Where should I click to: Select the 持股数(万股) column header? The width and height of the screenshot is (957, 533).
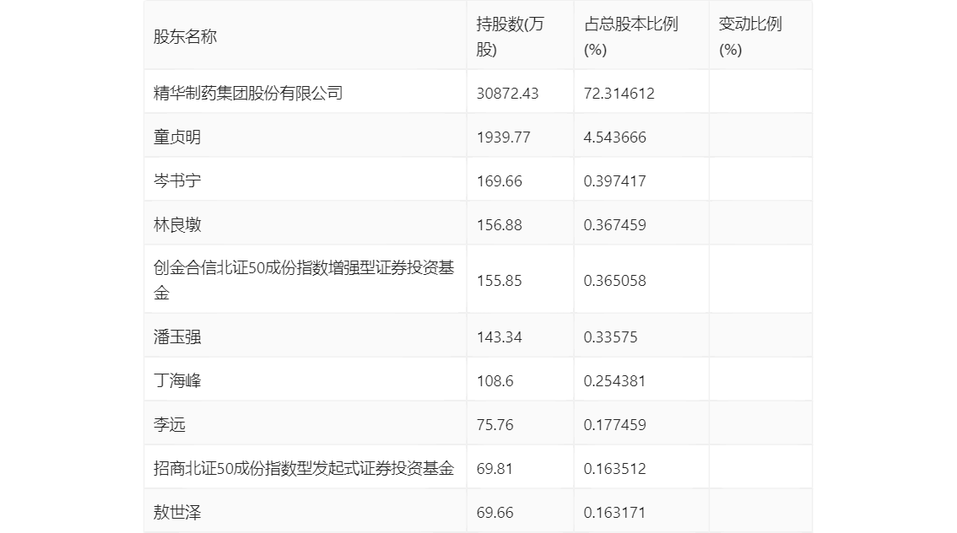(x=510, y=36)
